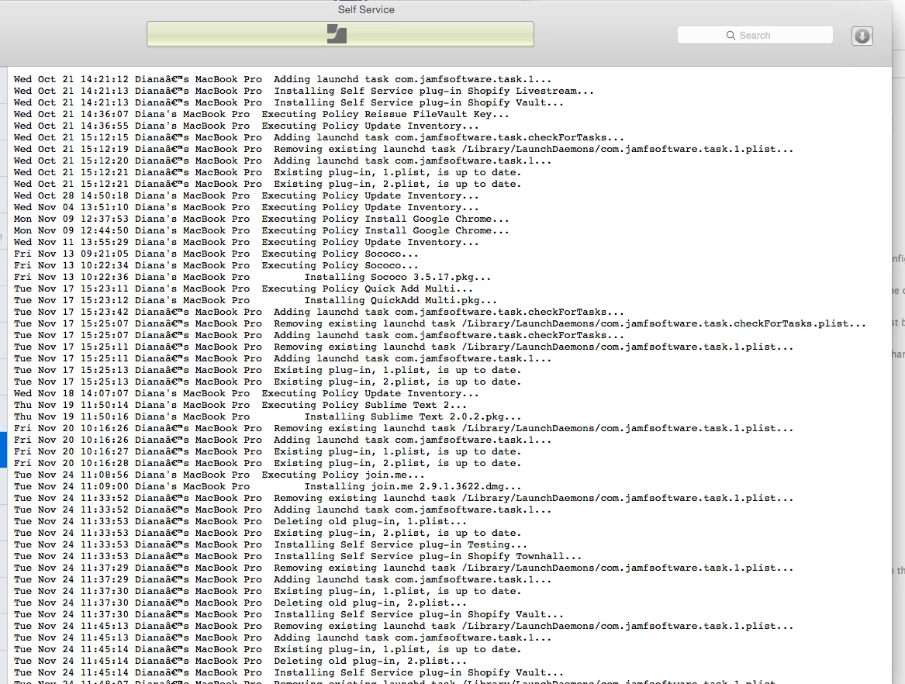Viewport: 905px width, 684px height.
Task: Select 'Installing Self Service plug-in Shopify Livestream' line
Action: click(303, 92)
